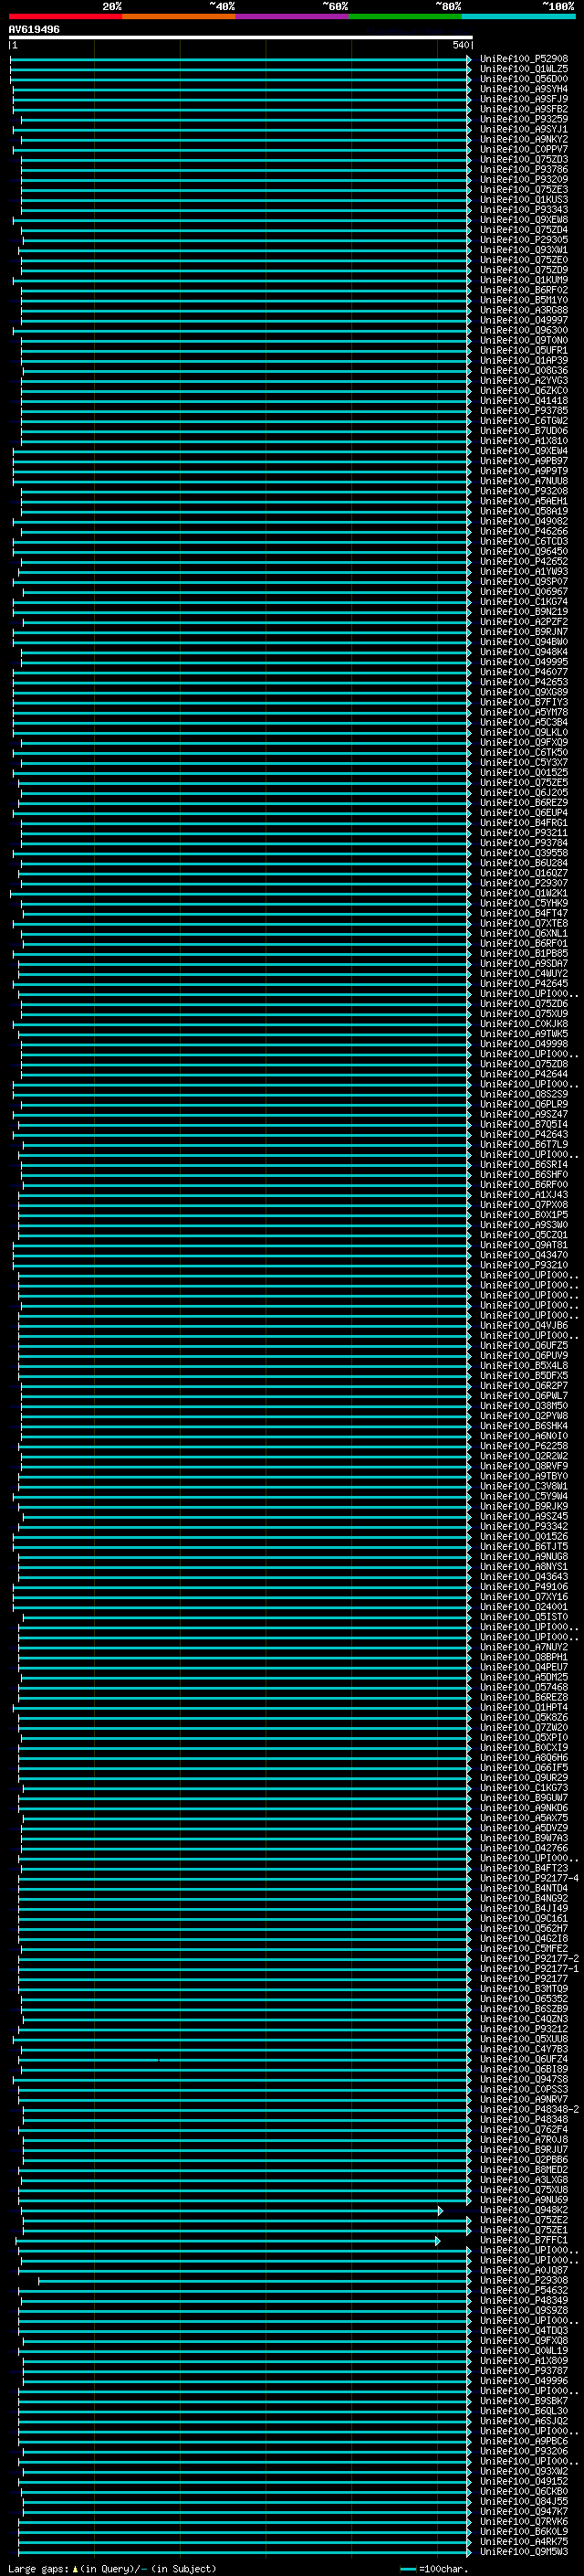Click the red 20% identity legend bar
Viewport: 584px width, 2576px height.
tap(65, 16)
